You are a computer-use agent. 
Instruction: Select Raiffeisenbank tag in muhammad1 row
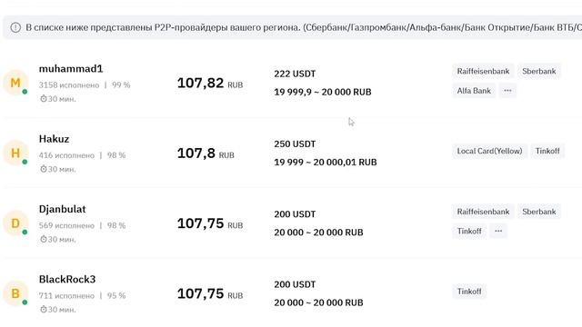[483, 71]
